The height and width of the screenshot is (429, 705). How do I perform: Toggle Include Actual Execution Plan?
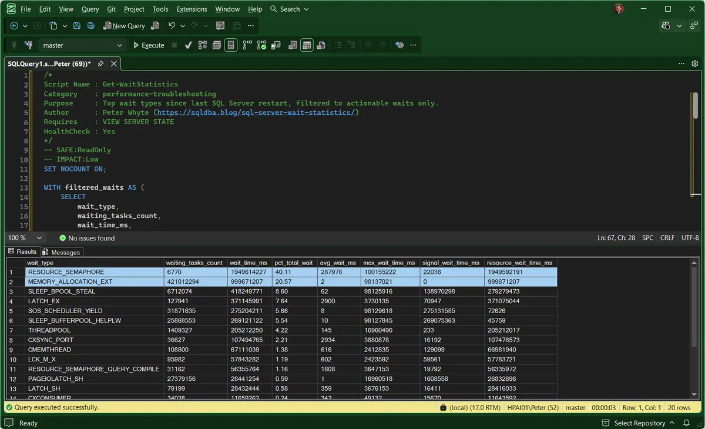(x=247, y=45)
